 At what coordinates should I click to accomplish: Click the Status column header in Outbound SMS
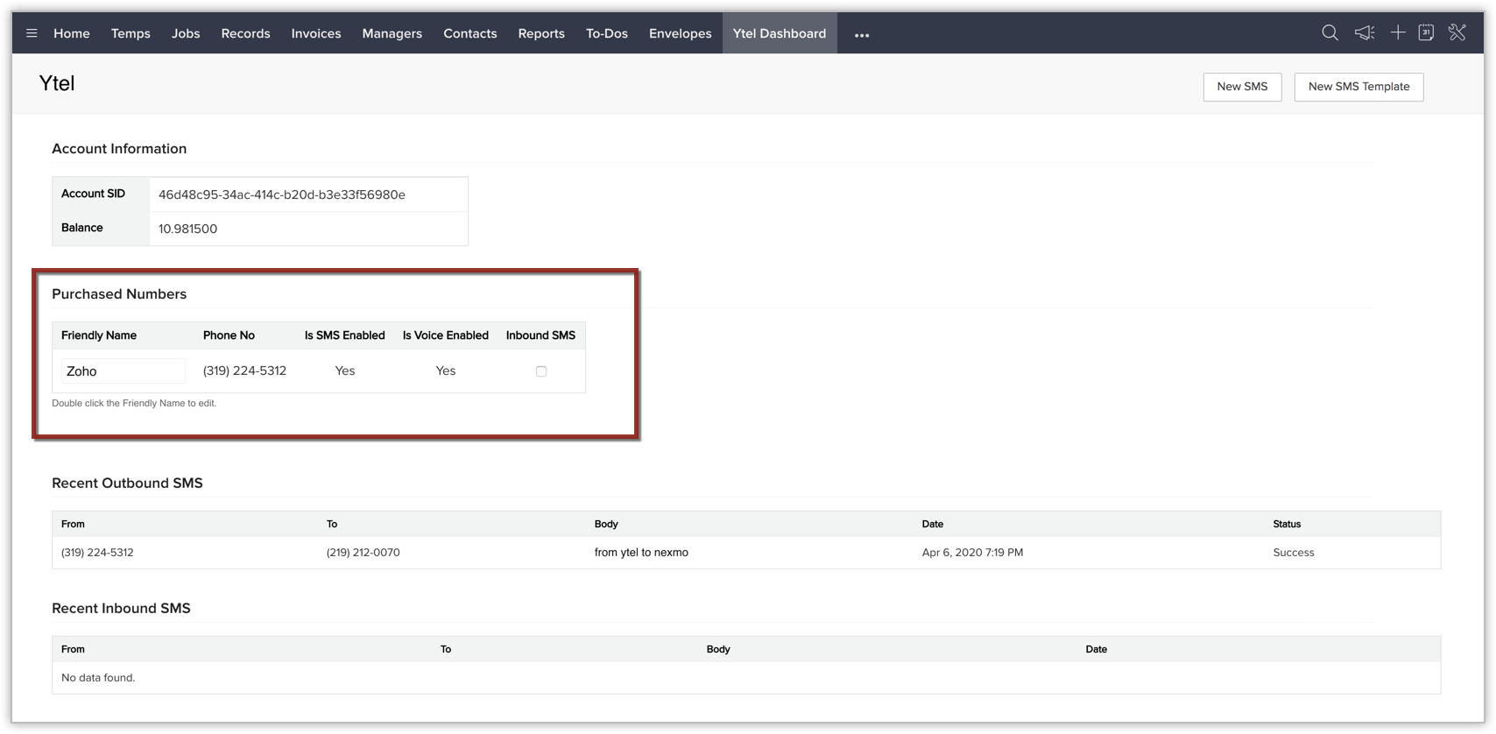[x=1287, y=524]
